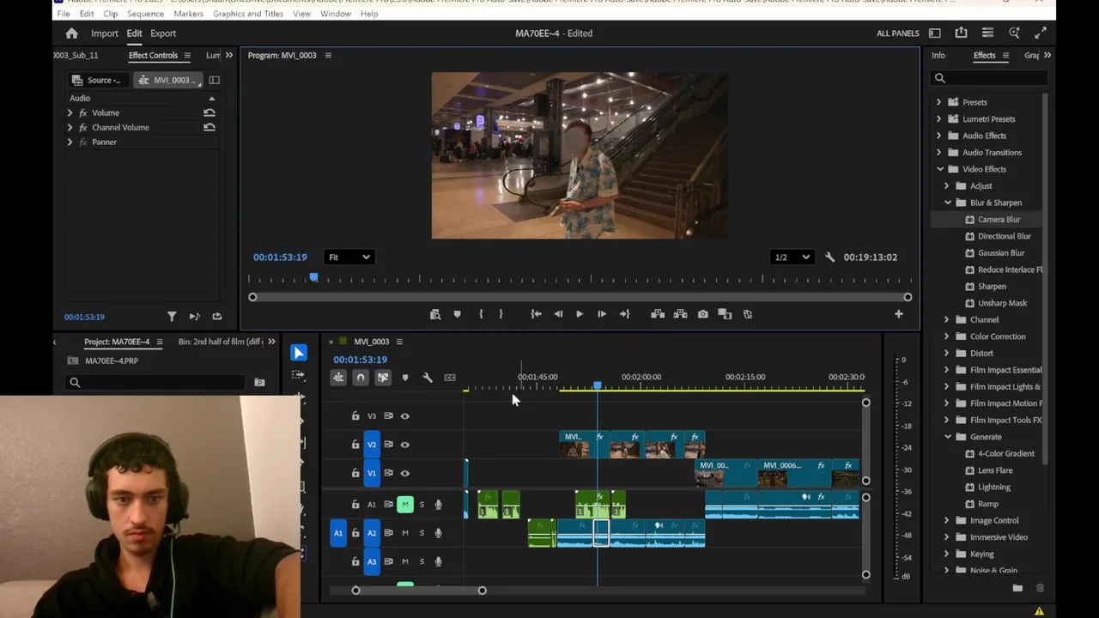Reset the Channel Volume effect
Screen dimensions: 1099x618
coord(209,127)
